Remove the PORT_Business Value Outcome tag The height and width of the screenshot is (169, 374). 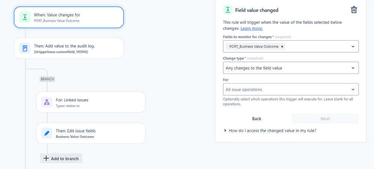tap(282, 47)
